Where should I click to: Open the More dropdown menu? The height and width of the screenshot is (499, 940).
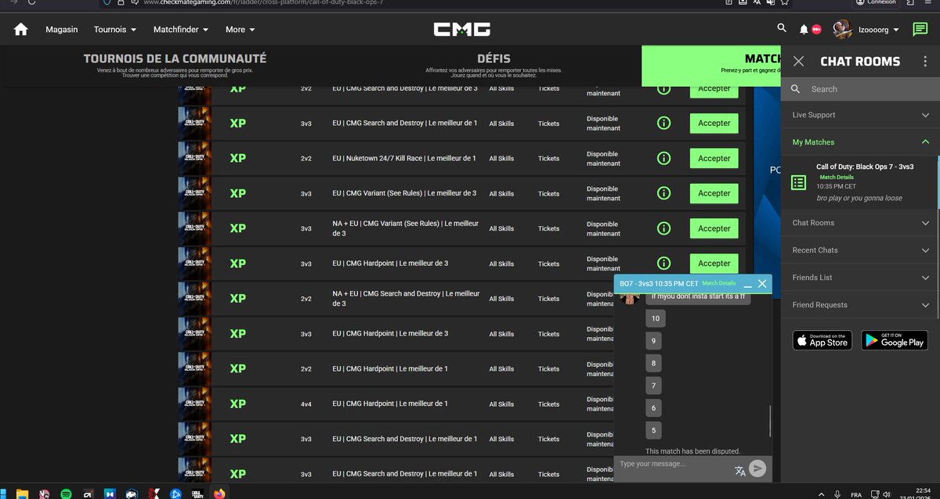click(x=240, y=30)
